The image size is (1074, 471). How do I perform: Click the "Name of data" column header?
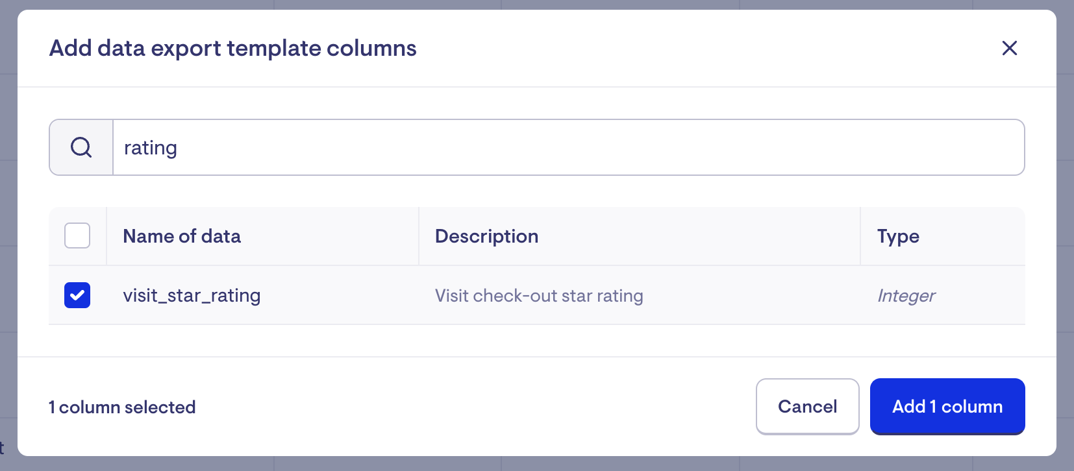(182, 236)
